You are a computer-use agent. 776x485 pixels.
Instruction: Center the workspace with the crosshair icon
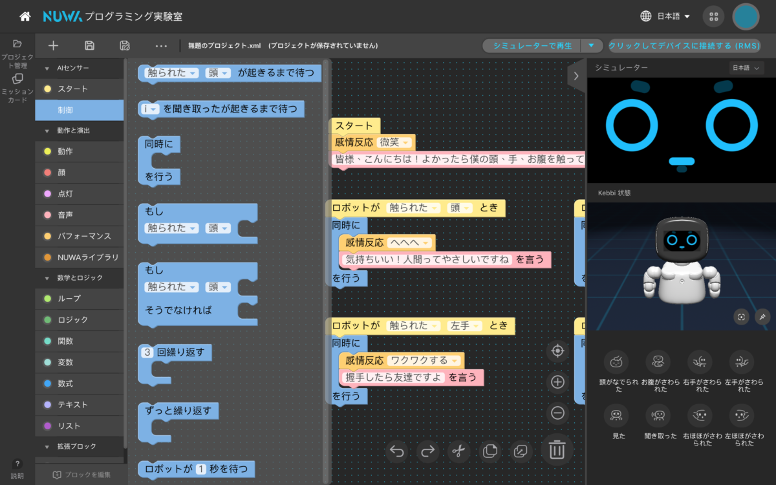pyautogui.click(x=557, y=351)
